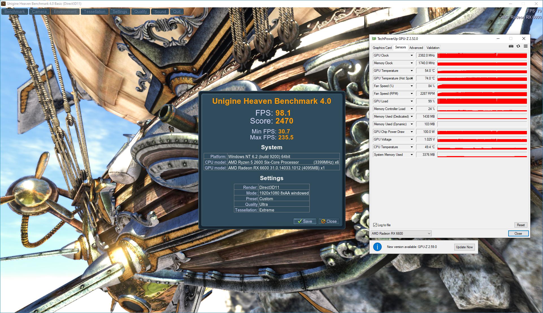Open the Validation tab
Image resolution: width=543 pixels, height=313 pixels.
[433, 48]
